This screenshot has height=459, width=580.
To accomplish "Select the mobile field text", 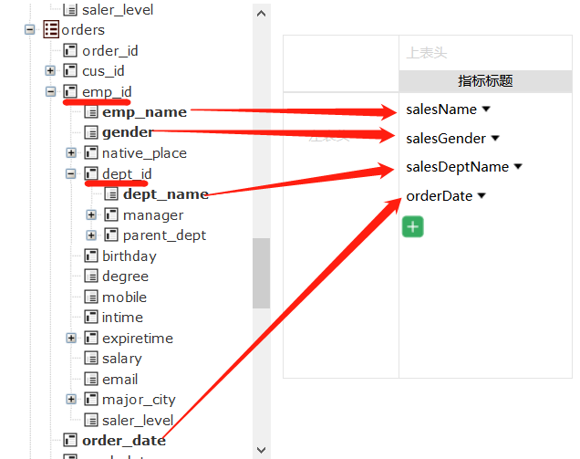I will click(124, 297).
